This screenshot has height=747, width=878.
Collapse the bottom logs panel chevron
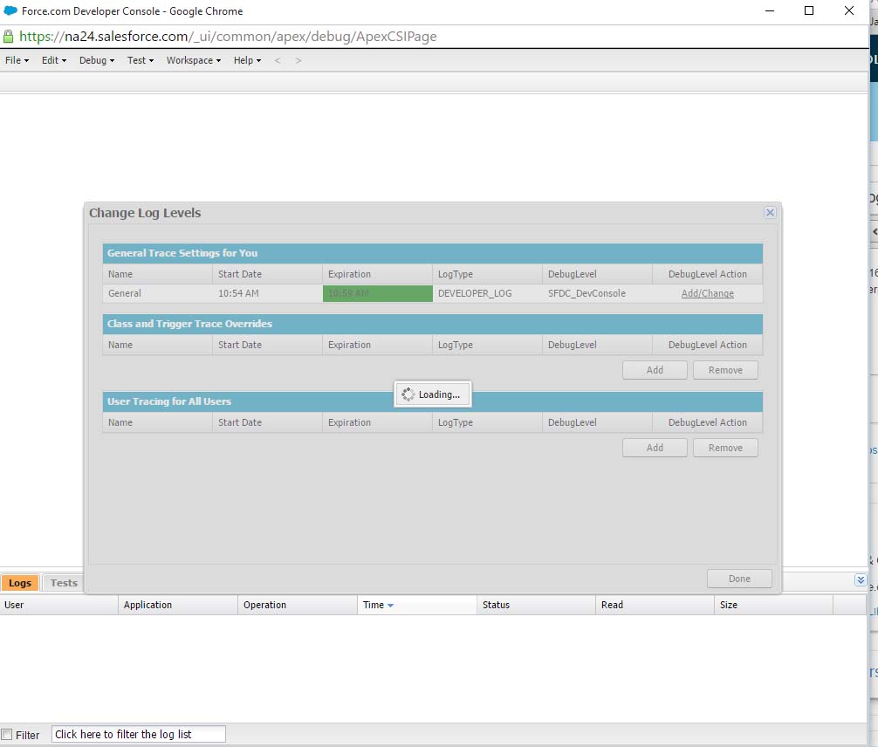click(x=861, y=580)
